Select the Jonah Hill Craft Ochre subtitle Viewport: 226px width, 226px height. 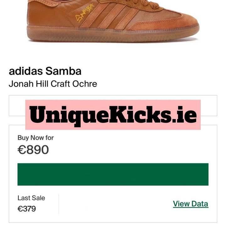point(53,84)
